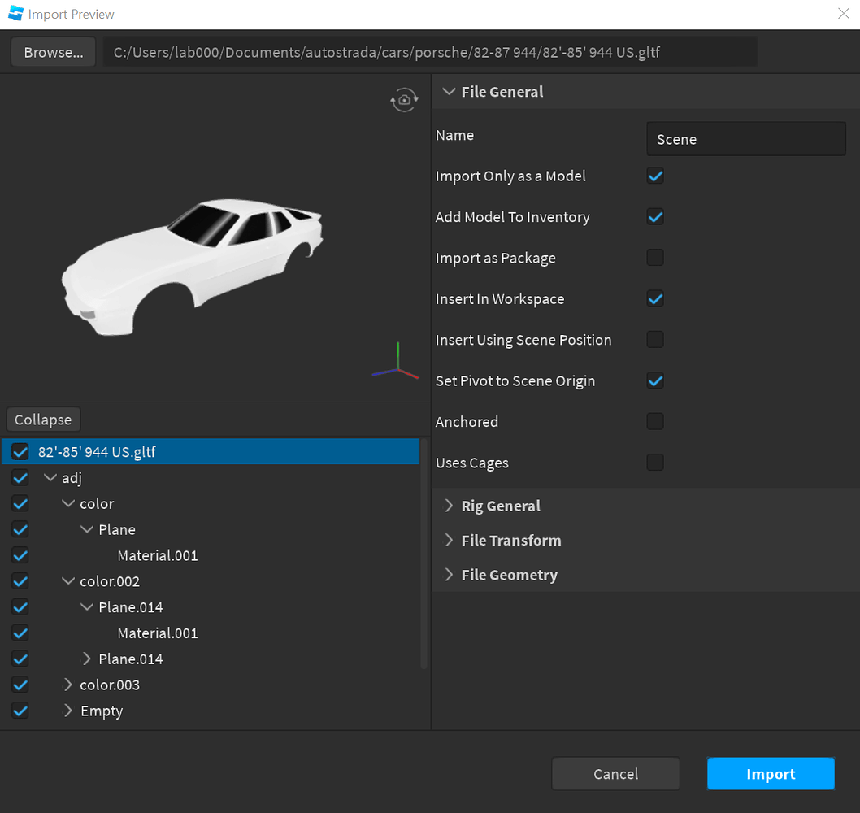Image resolution: width=860 pixels, height=813 pixels.
Task: Click the Import button
Action: click(770, 773)
